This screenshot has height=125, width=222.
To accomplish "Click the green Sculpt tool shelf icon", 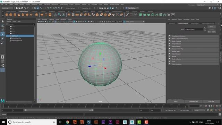I will coord(140,15).
